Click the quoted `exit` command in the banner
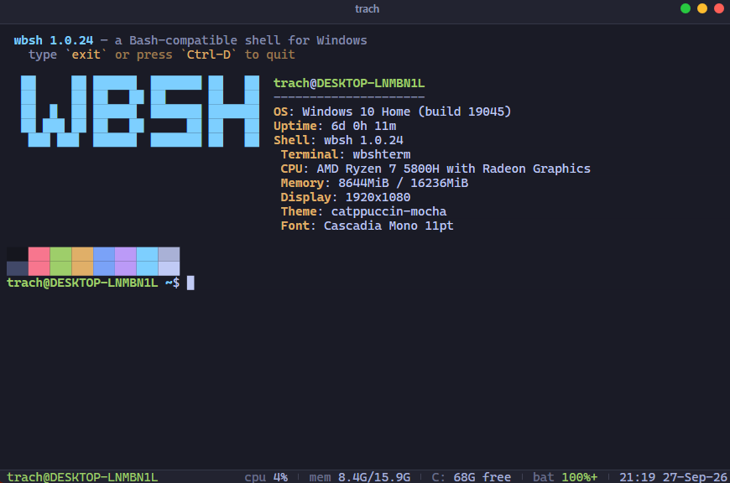The height and width of the screenshot is (483, 730). tap(86, 55)
